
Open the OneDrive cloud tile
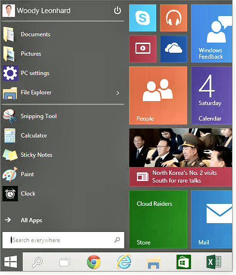174,49
